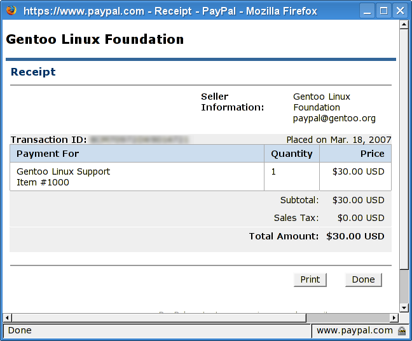
Task: Click www.paypal.com in the status bar
Action: pyautogui.click(x=355, y=331)
